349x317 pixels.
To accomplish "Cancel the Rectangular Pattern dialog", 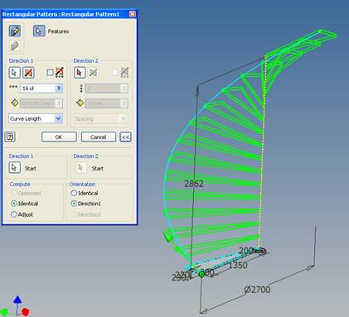I will click(99, 137).
